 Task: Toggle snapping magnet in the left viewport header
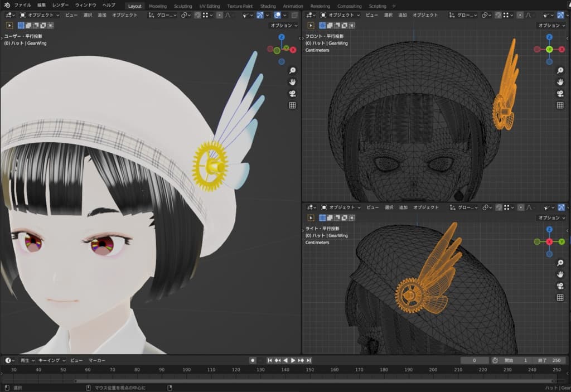197,15
